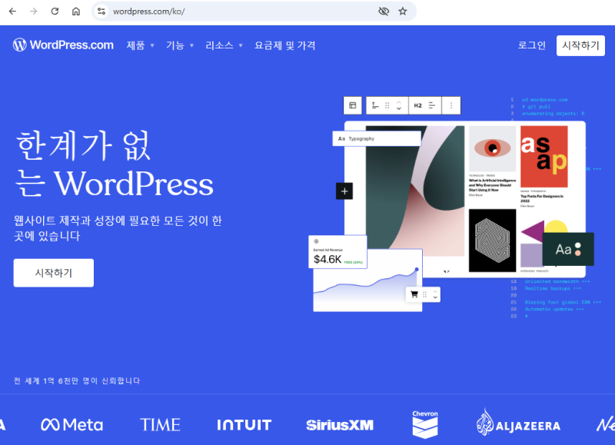Click the H2 heading icon
The image size is (615, 445).
click(417, 105)
